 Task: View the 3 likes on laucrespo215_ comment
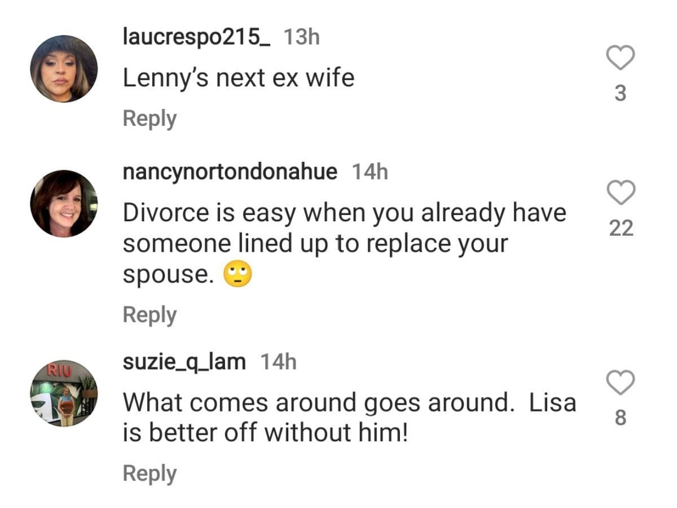pos(620,93)
